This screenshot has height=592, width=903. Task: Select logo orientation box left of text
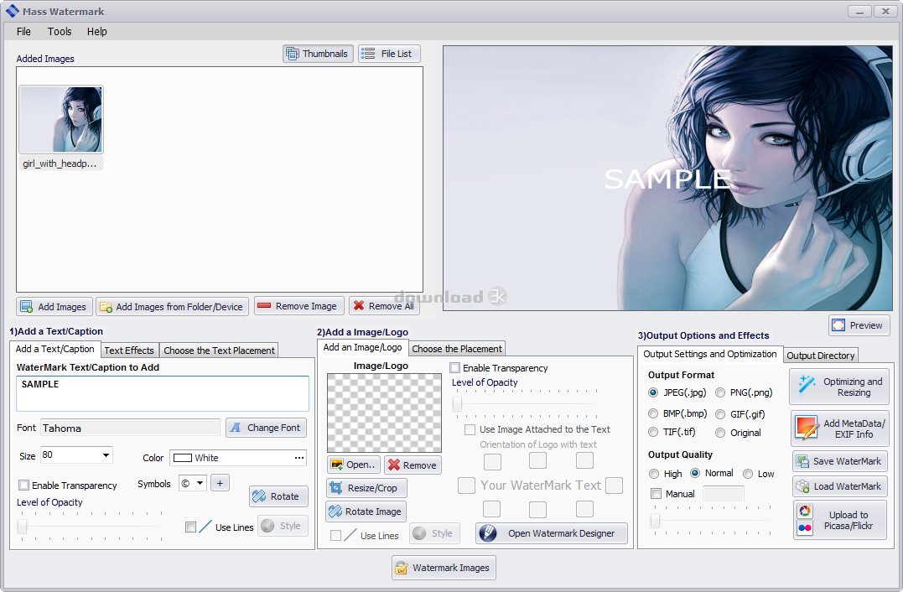[x=466, y=485]
